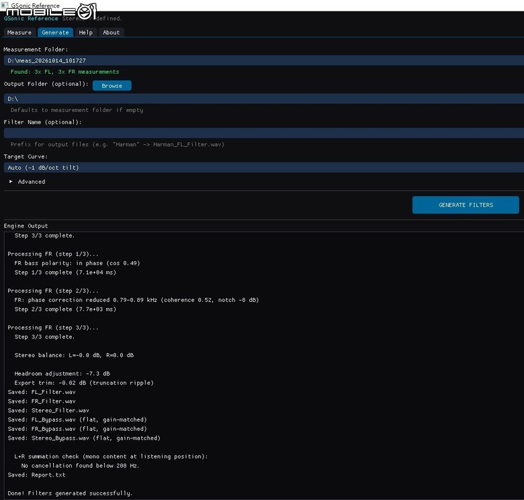Click the 'Target Curve:' label
The height and width of the screenshot is (500, 524).
click(x=26, y=156)
